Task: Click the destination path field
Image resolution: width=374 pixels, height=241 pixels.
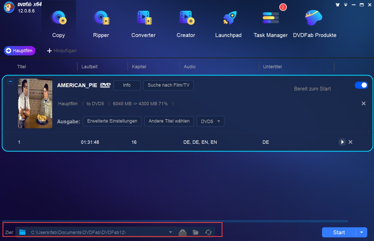Action: tap(96, 232)
